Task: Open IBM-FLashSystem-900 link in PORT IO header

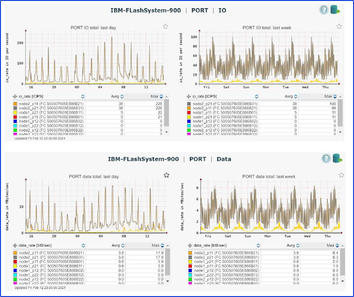Action: (146, 11)
